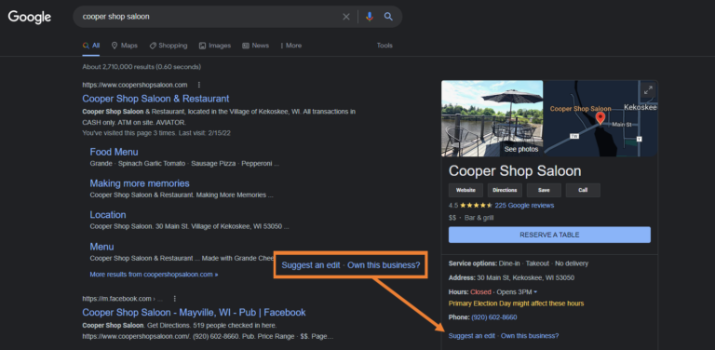Image resolution: width=715 pixels, height=350 pixels.
Task: Click the deck photo 'See photos' thumbnail
Action: click(492, 118)
